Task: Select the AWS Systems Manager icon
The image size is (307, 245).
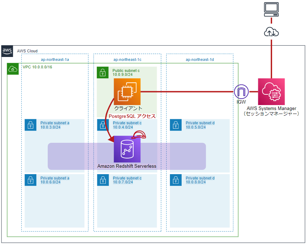Action: click(x=271, y=92)
